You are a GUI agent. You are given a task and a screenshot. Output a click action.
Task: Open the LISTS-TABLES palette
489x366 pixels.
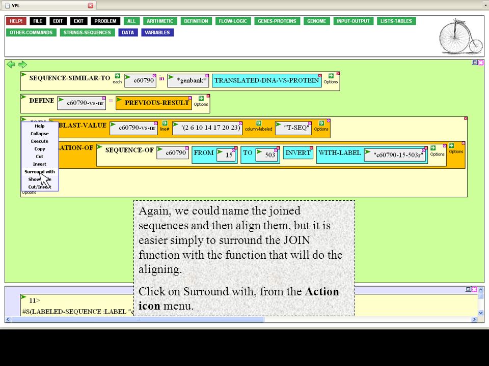(396, 21)
